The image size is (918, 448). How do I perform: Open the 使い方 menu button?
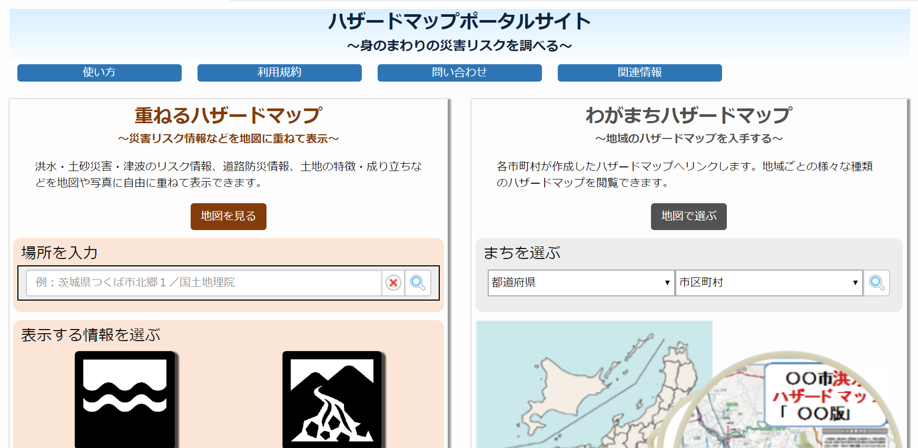pyautogui.click(x=100, y=73)
